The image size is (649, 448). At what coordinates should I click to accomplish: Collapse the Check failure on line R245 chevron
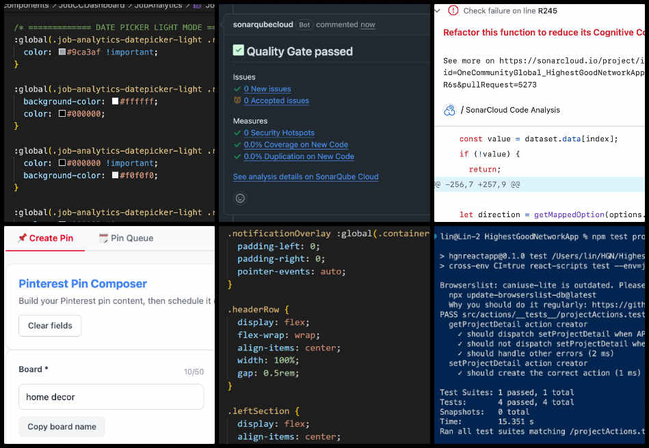tap(438, 11)
